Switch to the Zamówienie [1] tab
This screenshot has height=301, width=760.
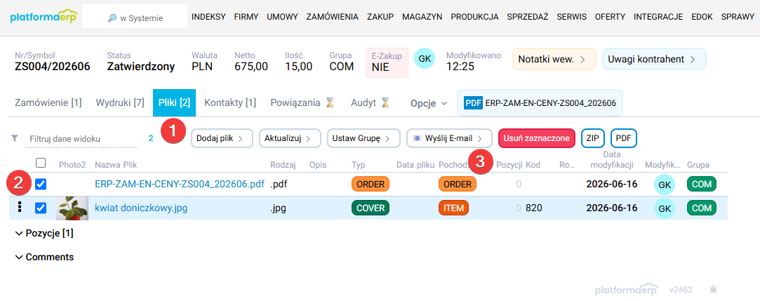(x=48, y=102)
